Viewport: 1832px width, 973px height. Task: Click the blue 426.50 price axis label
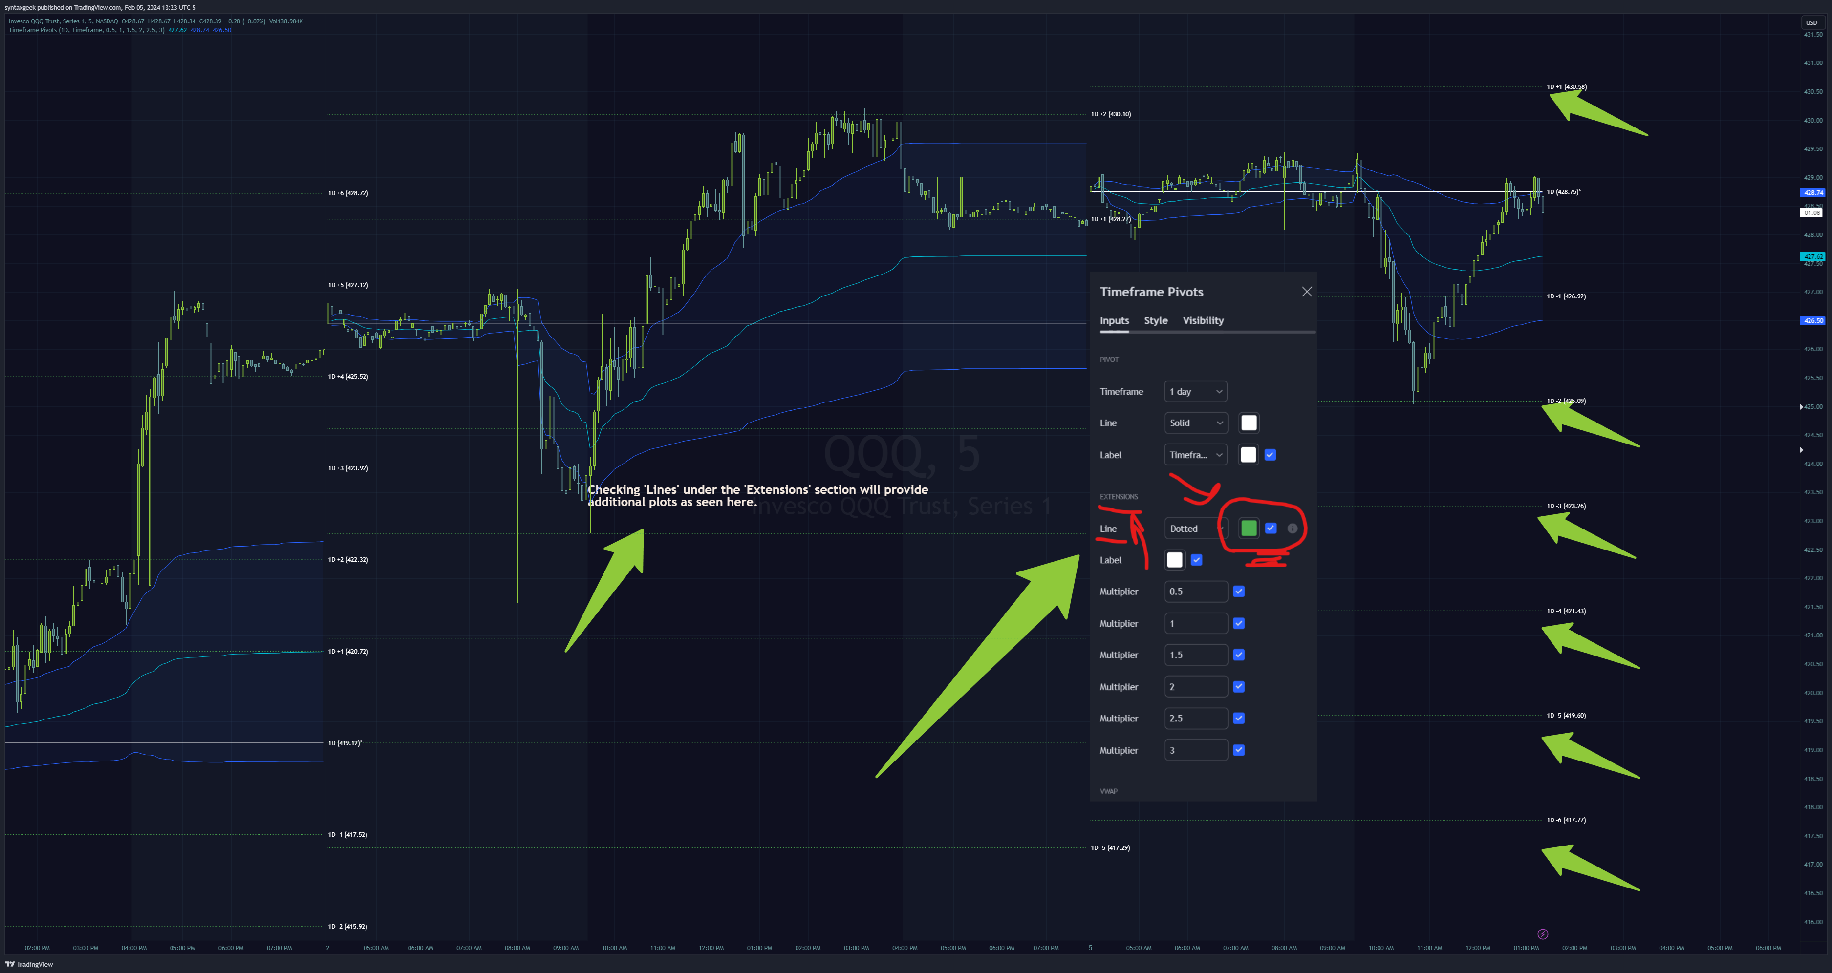click(x=1813, y=320)
